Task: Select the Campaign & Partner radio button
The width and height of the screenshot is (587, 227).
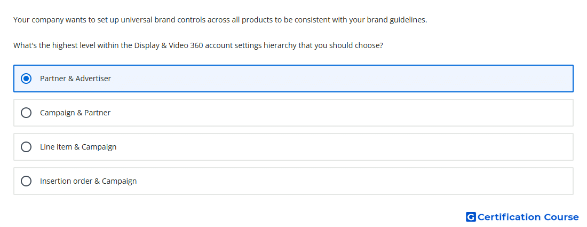Action: [26, 113]
